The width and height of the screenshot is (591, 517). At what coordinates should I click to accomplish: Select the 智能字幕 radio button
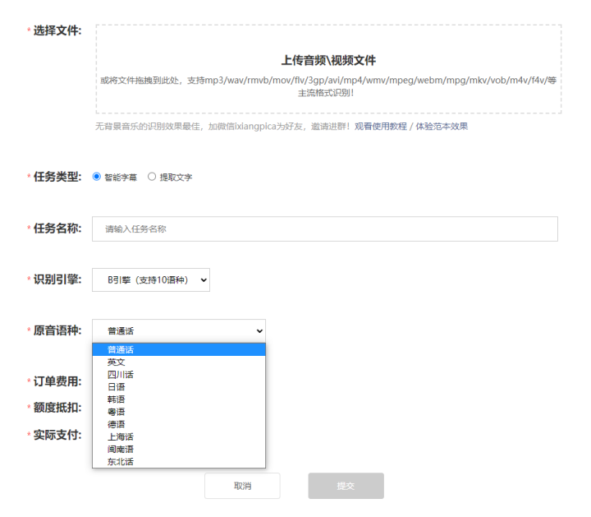point(97,177)
